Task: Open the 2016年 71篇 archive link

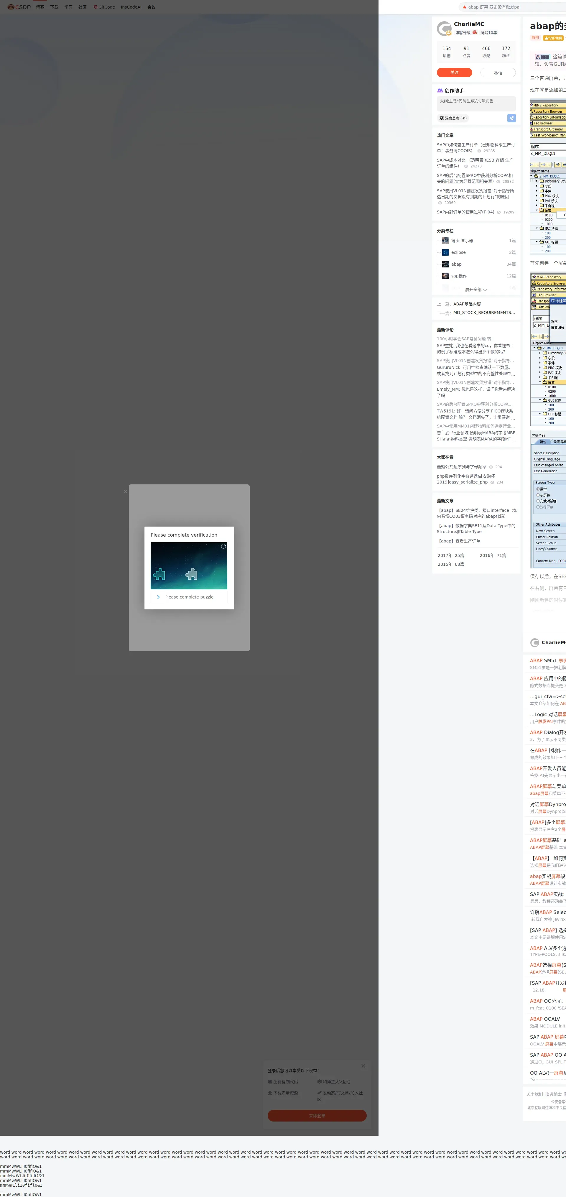Action: (x=493, y=555)
